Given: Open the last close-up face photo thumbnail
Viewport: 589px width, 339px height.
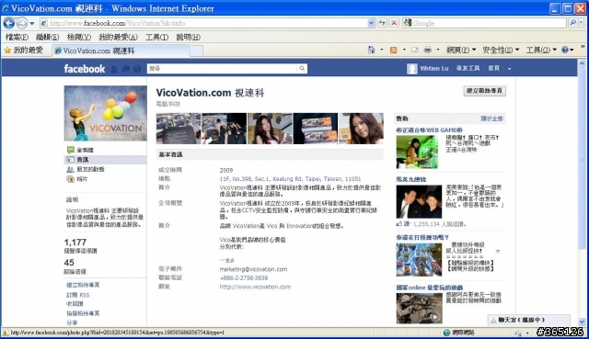Looking at the screenshot, I should coord(361,129).
